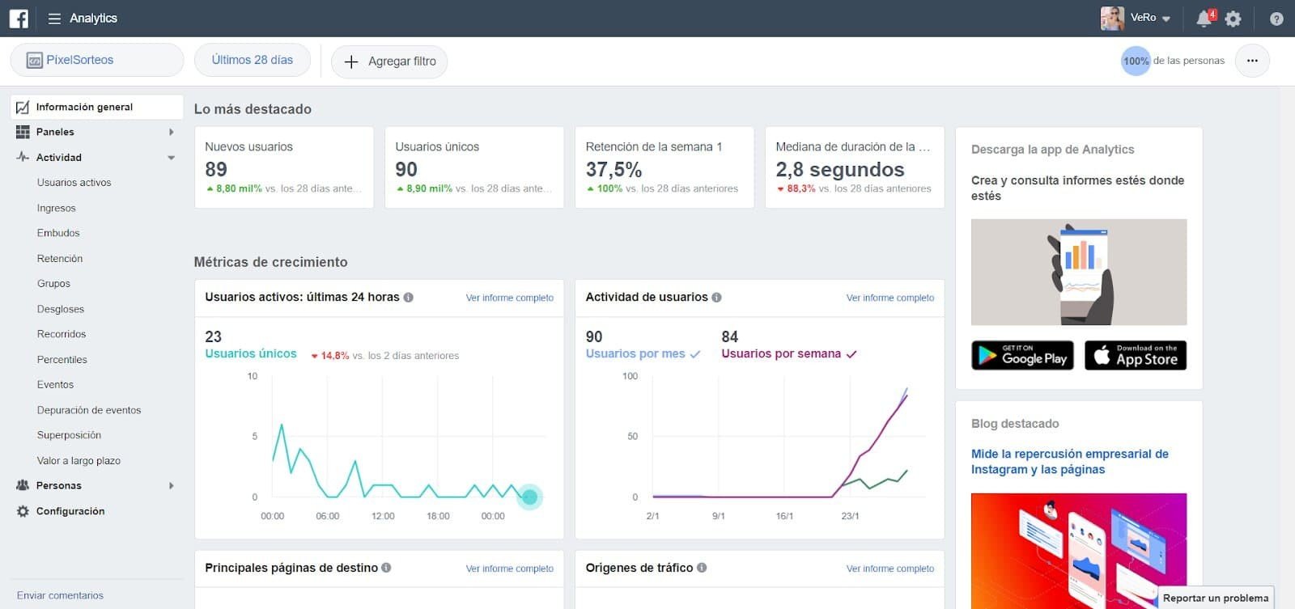Open Retención in sidebar

coord(60,259)
